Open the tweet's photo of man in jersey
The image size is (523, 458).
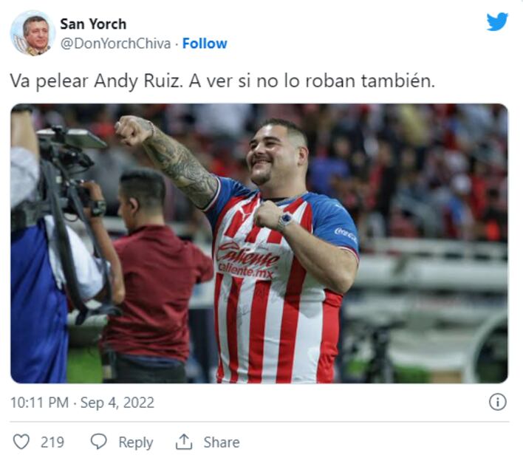(x=259, y=244)
